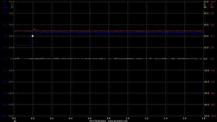
Task: Click the Pico Technology label
Action: pos(98,121)
